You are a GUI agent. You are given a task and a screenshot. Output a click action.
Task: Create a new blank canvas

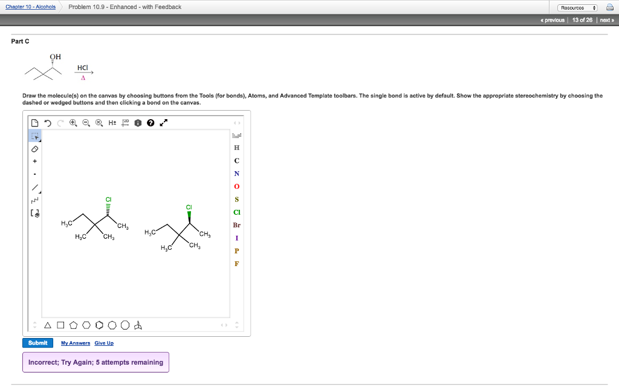pos(35,122)
